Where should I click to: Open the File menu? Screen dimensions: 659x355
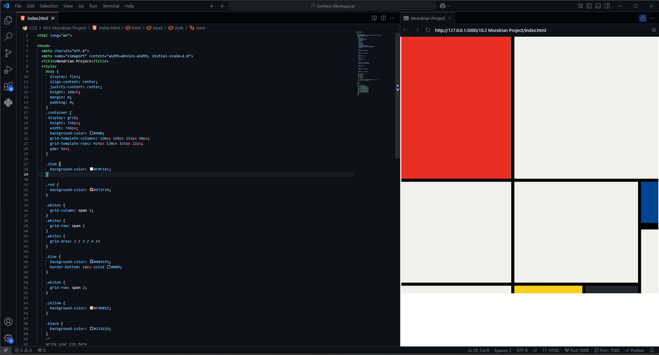[18, 5]
